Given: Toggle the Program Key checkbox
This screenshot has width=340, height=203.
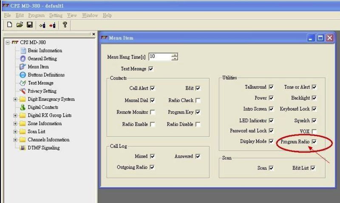Looking at the screenshot, I should click(x=198, y=112).
